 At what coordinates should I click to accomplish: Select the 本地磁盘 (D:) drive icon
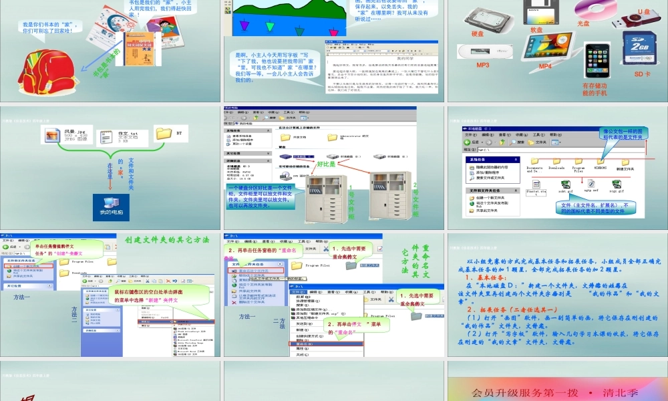(333, 156)
